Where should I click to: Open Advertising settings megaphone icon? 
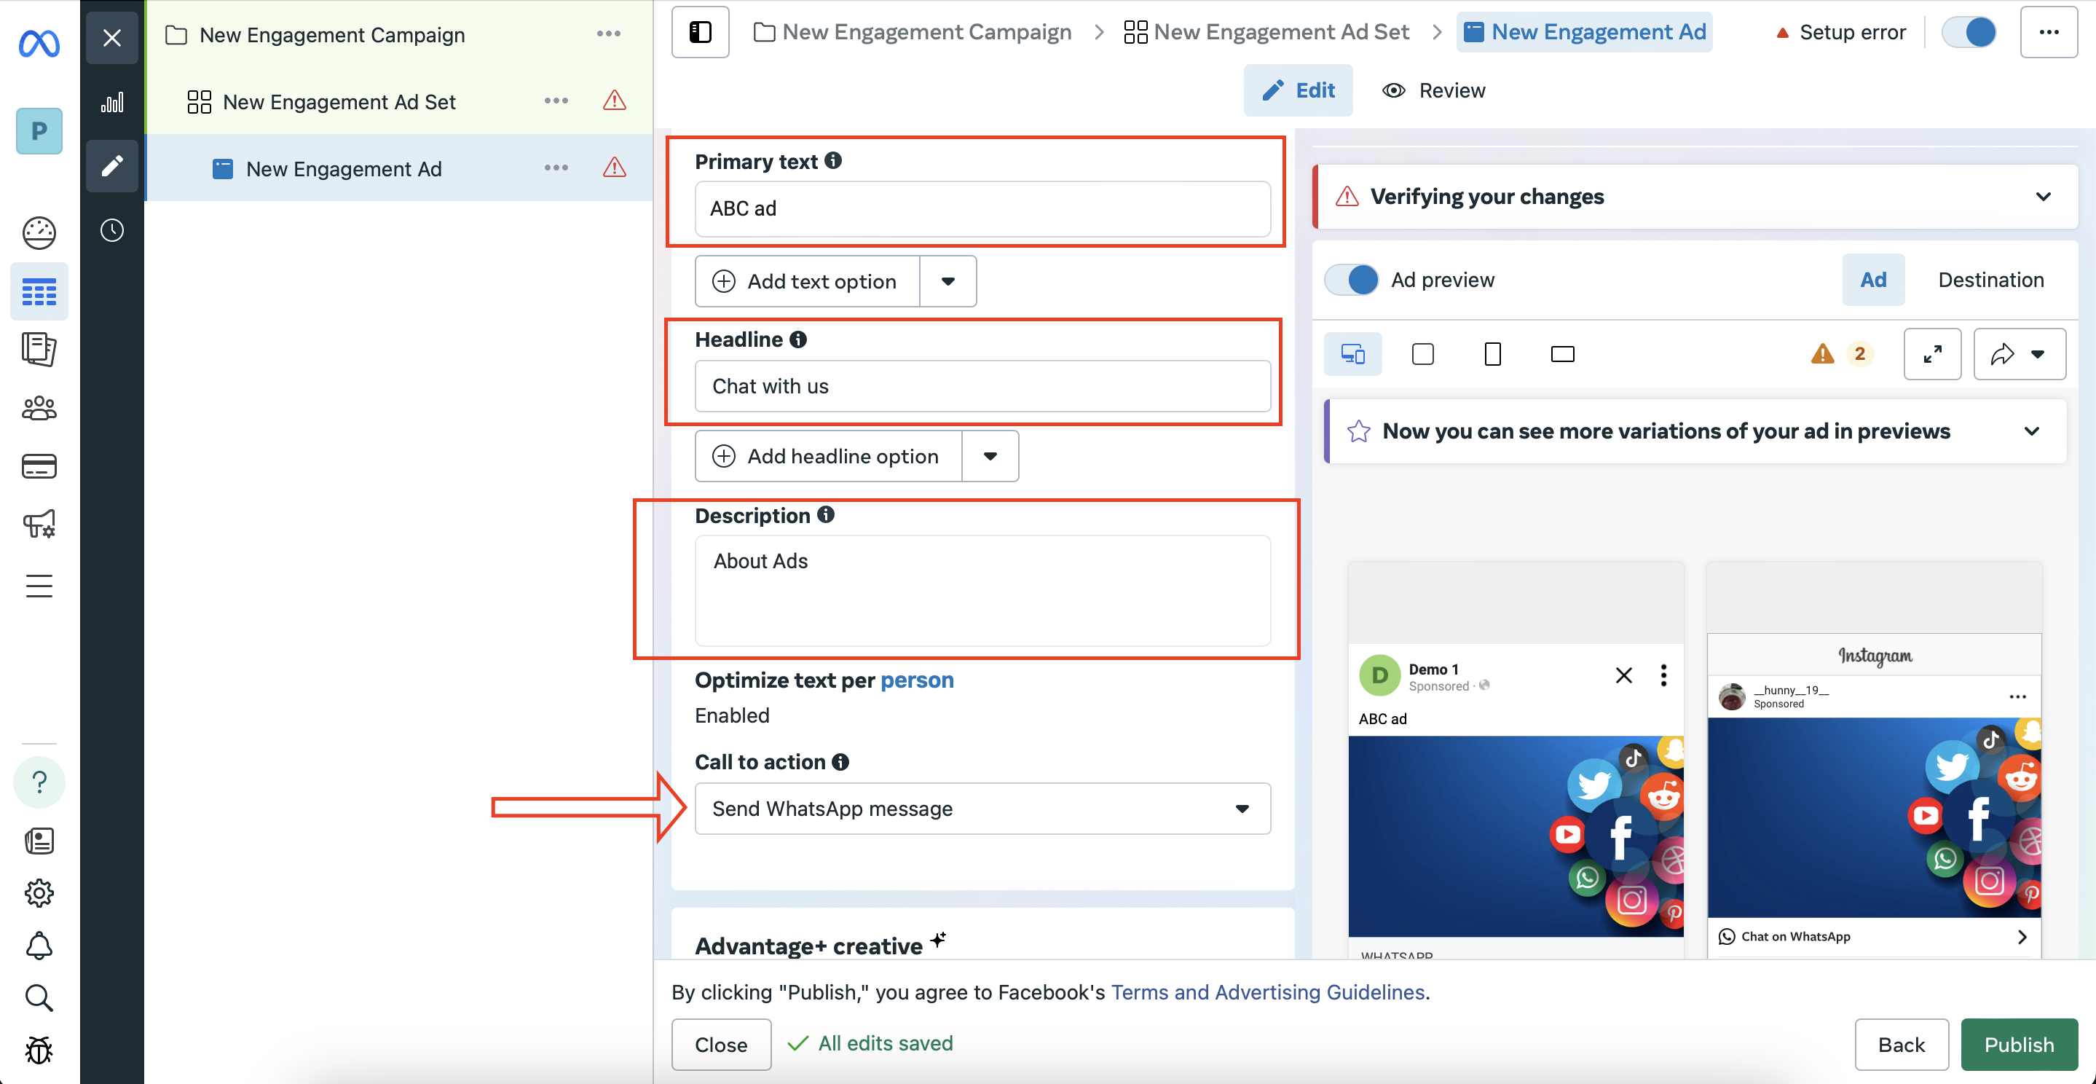[x=39, y=525]
